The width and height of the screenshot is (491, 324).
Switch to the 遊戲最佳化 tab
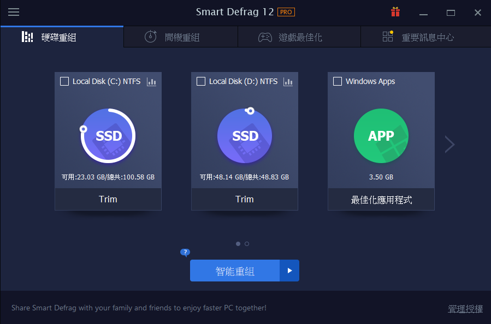[299, 37]
